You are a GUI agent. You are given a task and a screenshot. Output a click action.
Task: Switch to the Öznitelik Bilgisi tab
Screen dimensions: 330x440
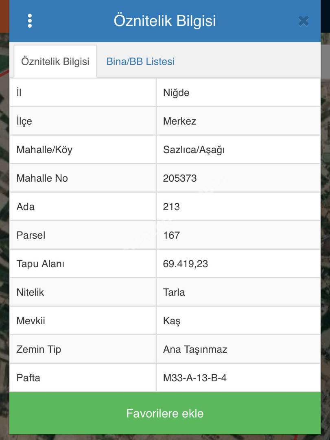point(55,62)
